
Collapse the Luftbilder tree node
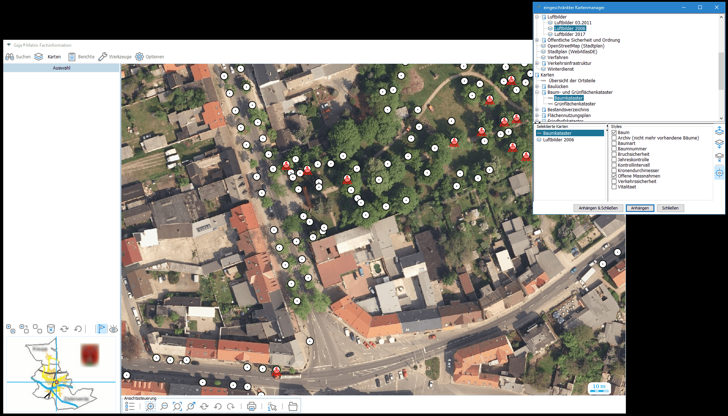(537, 17)
